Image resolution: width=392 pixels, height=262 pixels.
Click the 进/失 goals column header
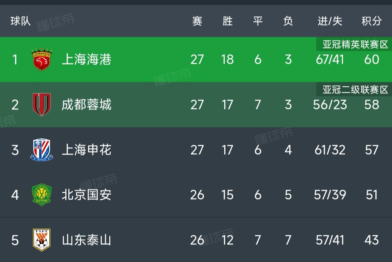pos(330,21)
